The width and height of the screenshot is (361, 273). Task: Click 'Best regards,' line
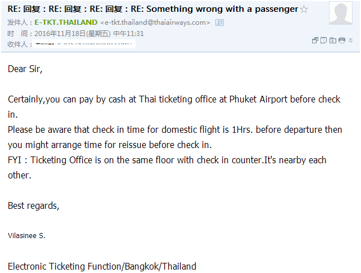[34, 205]
